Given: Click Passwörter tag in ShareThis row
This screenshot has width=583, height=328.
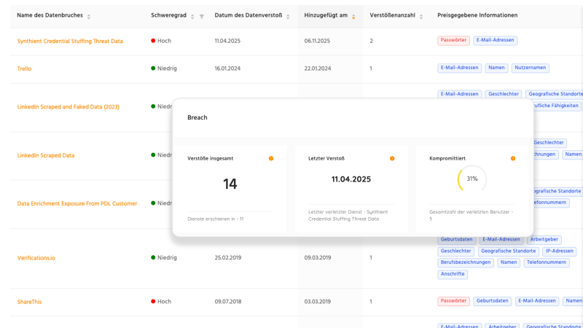Looking at the screenshot, I should 453,301.
